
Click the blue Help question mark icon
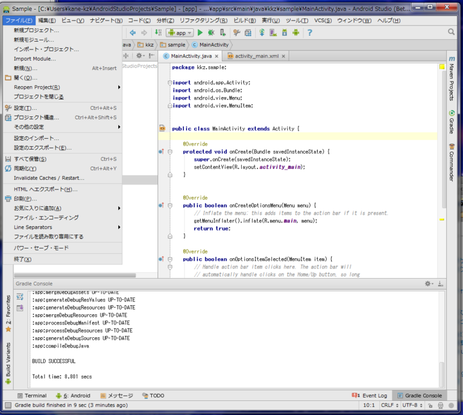[309, 33]
